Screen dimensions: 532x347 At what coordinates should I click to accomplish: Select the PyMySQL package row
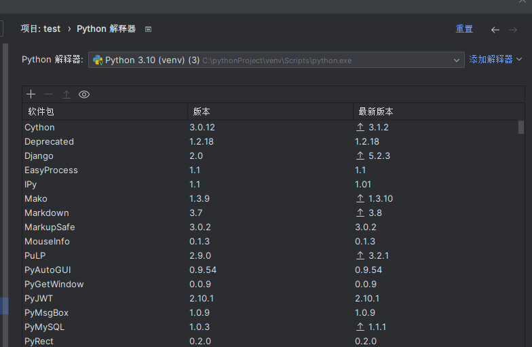270,327
